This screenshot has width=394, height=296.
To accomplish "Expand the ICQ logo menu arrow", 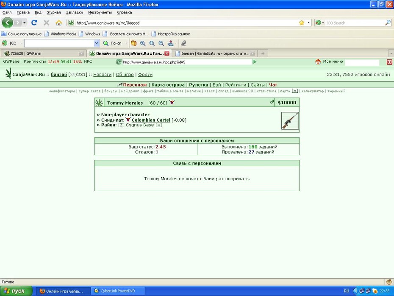I will [x=21, y=43].
